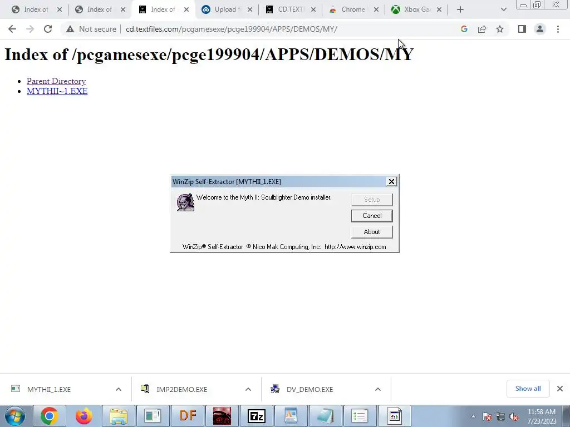Viewport: 570px width, 427px height.
Task: Expand options for DV_DEMO.EXE download
Action: click(378, 389)
